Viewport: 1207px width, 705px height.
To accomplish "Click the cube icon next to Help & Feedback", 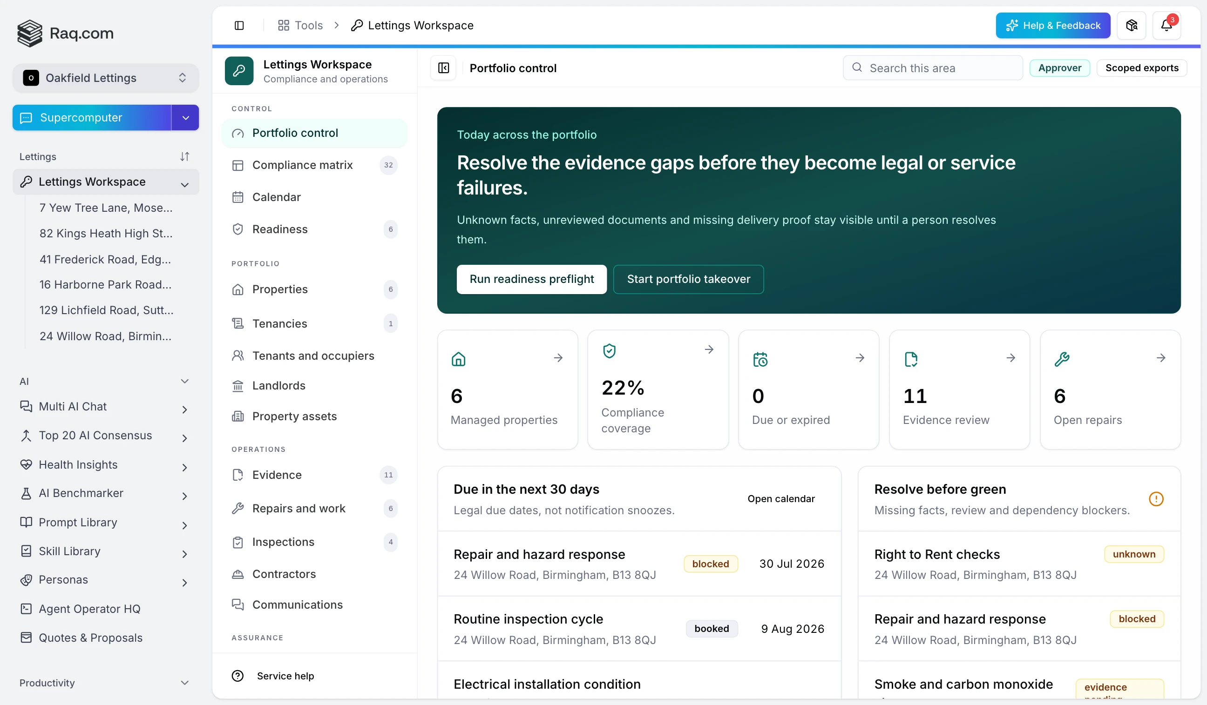I will click(x=1131, y=26).
